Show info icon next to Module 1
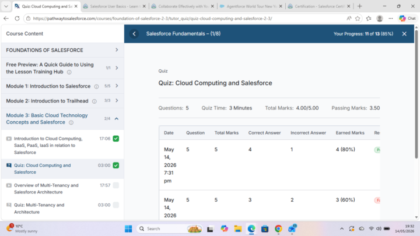The width and height of the screenshot is (420, 236). click(96, 86)
